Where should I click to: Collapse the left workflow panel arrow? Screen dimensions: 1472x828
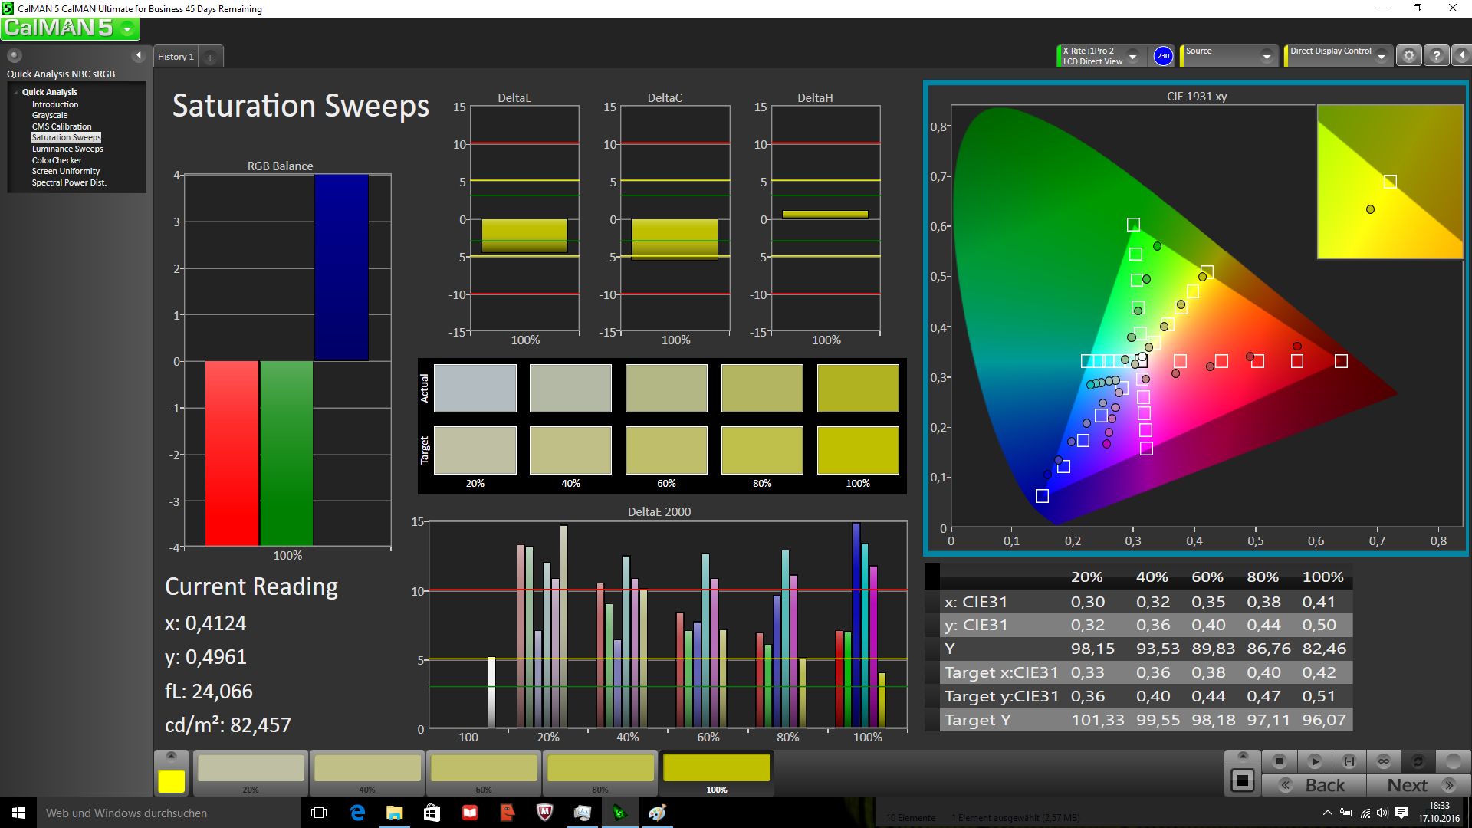pyautogui.click(x=139, y=55)
